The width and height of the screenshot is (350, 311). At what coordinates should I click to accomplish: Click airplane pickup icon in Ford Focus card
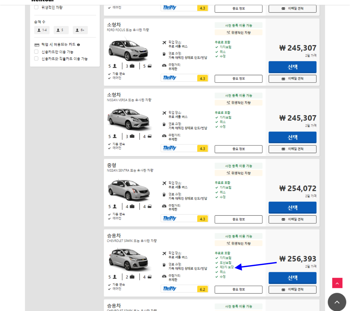point(164,43)
